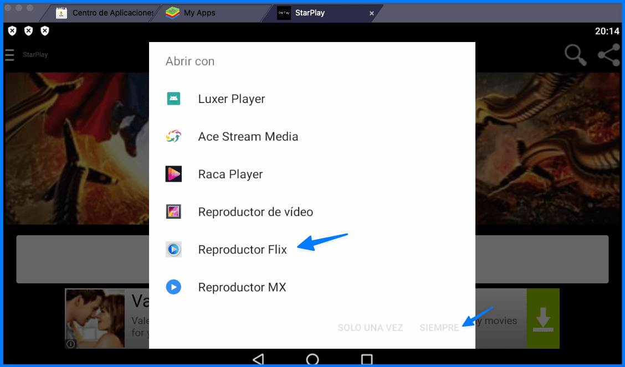Choose the Raca Player icon
This screenshot has height=367, width=625.
[x=173, y=174]
